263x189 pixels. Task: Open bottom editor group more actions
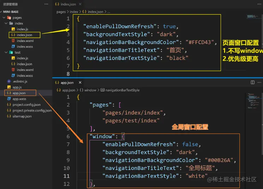click(259, 83)
